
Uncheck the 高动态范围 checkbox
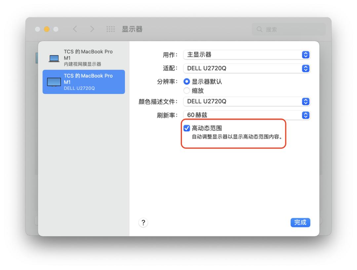[187, 128]
